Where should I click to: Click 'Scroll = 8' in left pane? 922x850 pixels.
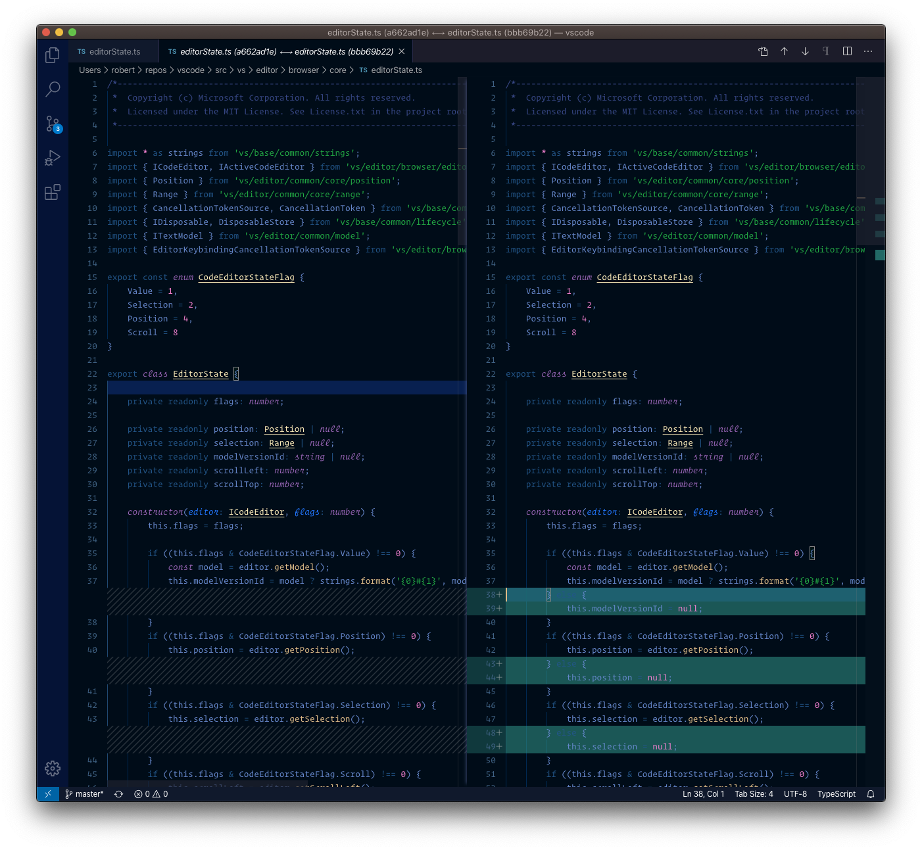tap(153, 333)
